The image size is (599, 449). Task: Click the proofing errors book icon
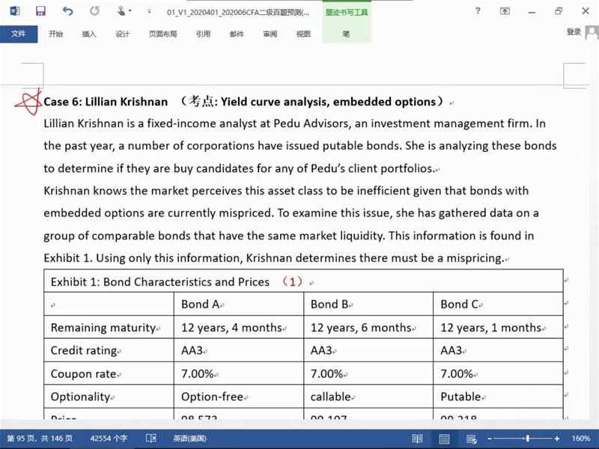pyautogui.click(x=151, y=439)
